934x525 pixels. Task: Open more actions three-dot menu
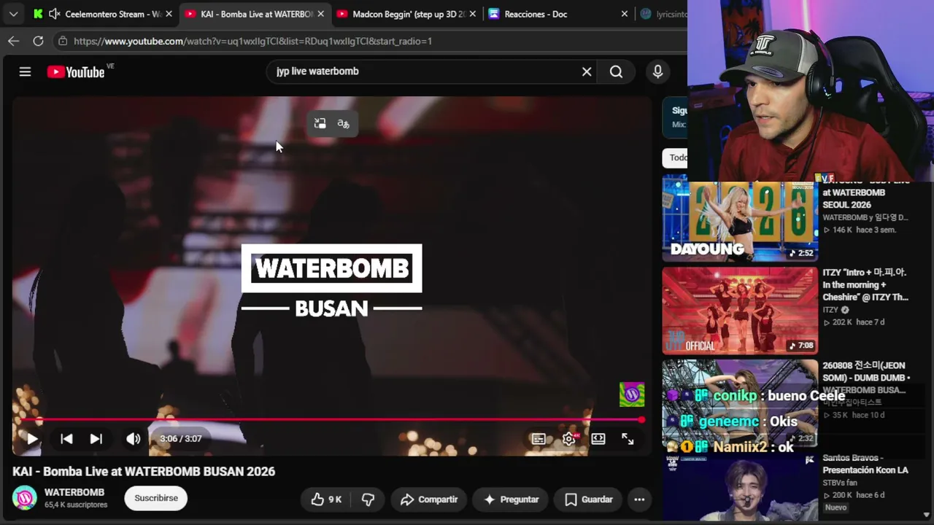pos(639,499)
